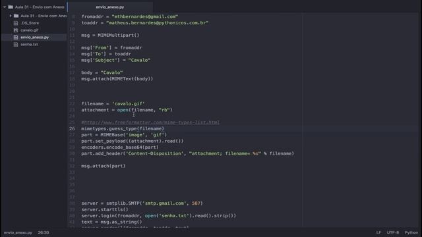Click the .DS_Store file icon
This screenshot has width=422, height=237.
pos(16,23)
